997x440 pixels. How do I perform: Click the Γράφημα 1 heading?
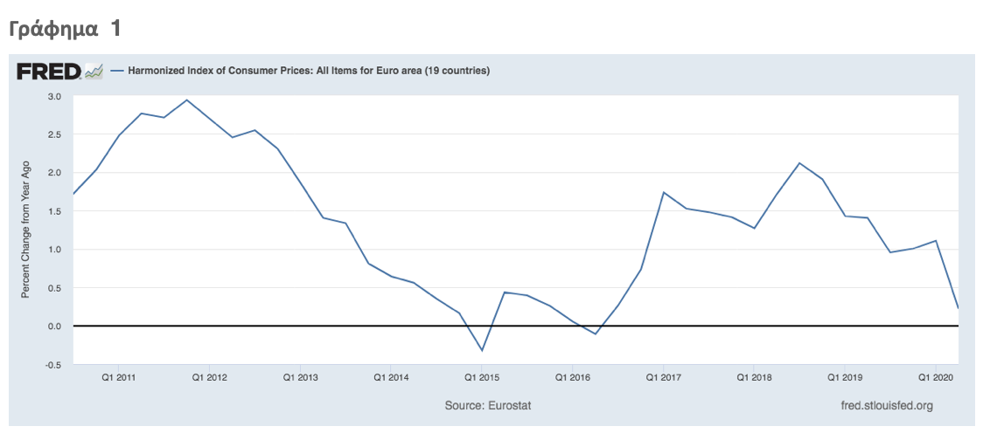click(64, 29)
